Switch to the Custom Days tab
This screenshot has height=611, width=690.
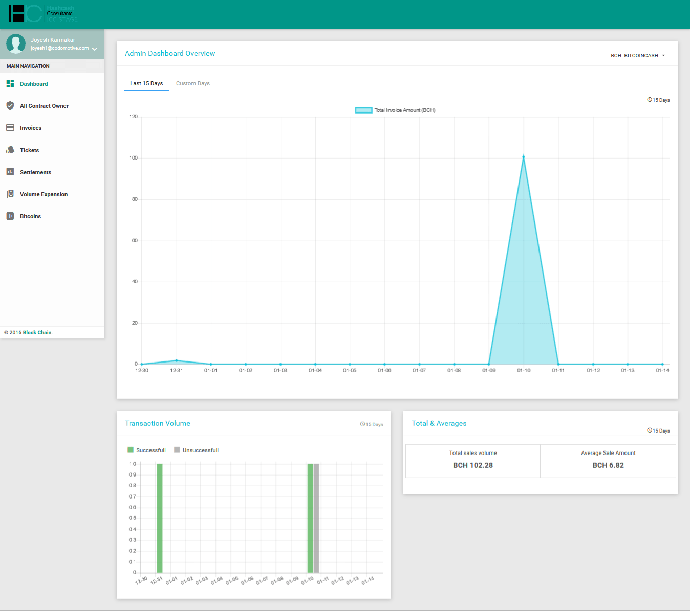click(x=193, y=83)
